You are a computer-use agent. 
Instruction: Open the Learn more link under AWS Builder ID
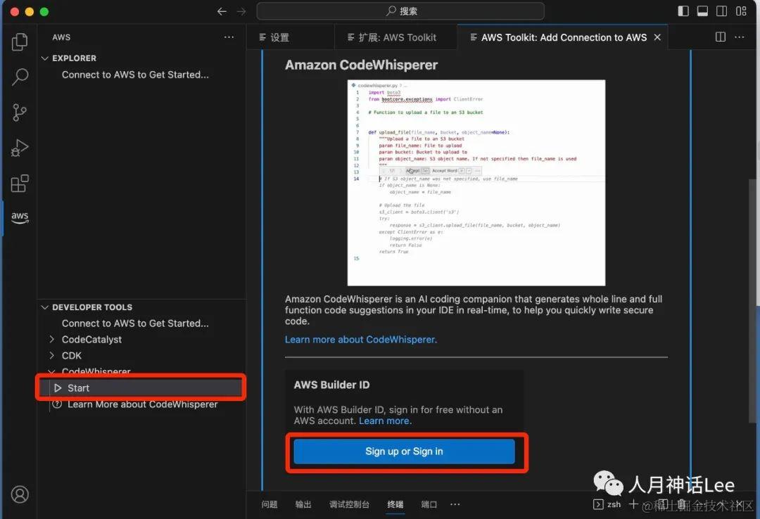tap(385, 421)
